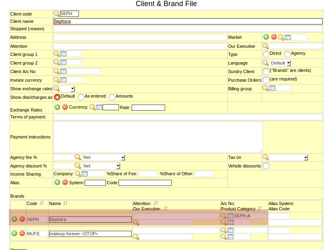Screen dimensions: 325x250
Task: Click the %Share of Fee field
Action: coord(148,174)
